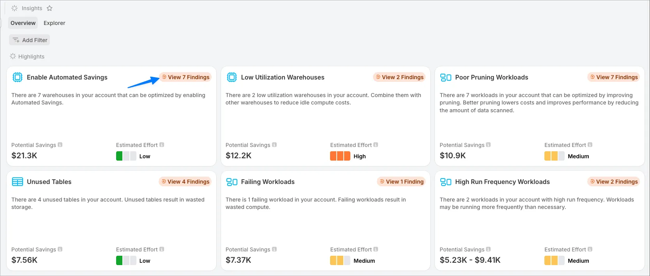Click Estimated Effort info icon in Low Utilization card
Image resolution: width=650 pixels, height=276 pixels.
tap(376, 145)
